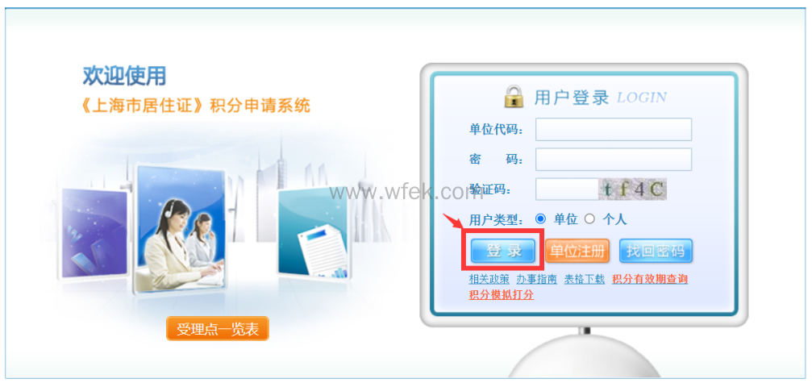The image size is (812, 383).
Task: Open the 受理点一览表 button
Action: click(218, 329)
